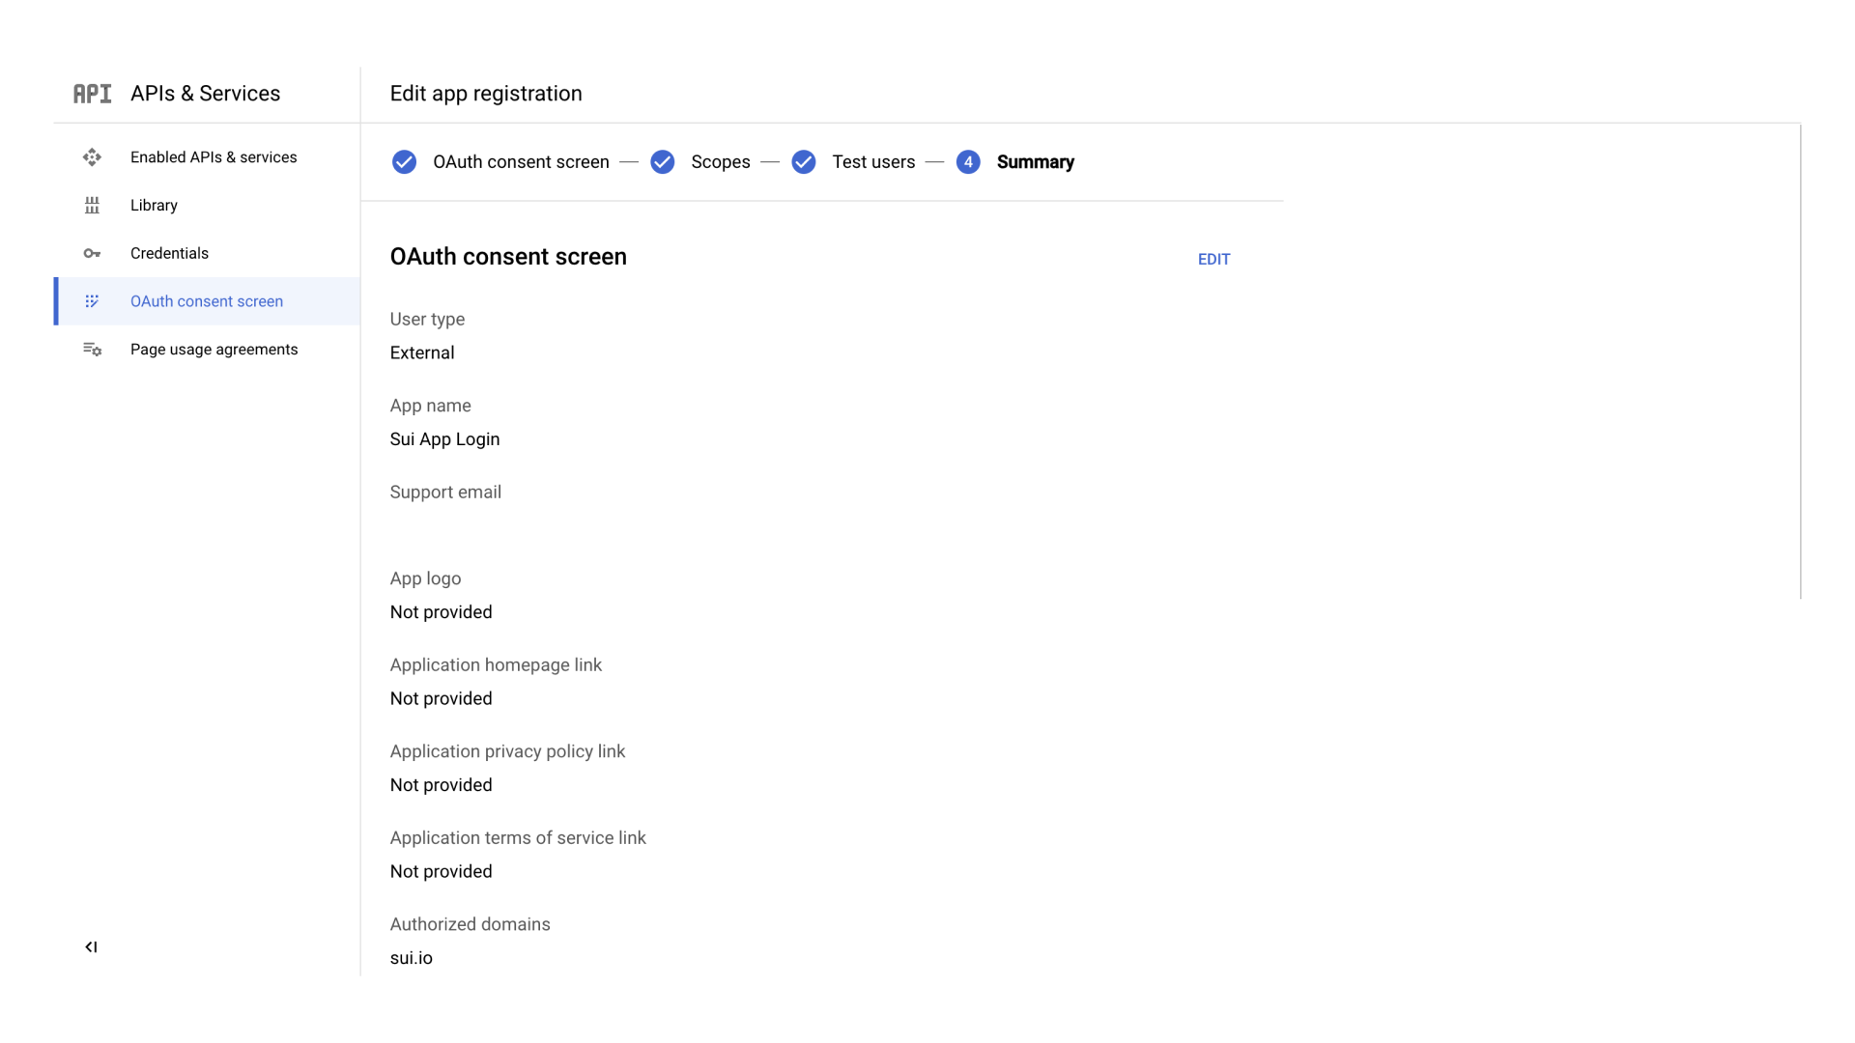
Task: Click the Scopes step checkmark icon
Action: [x=663, y=162]
